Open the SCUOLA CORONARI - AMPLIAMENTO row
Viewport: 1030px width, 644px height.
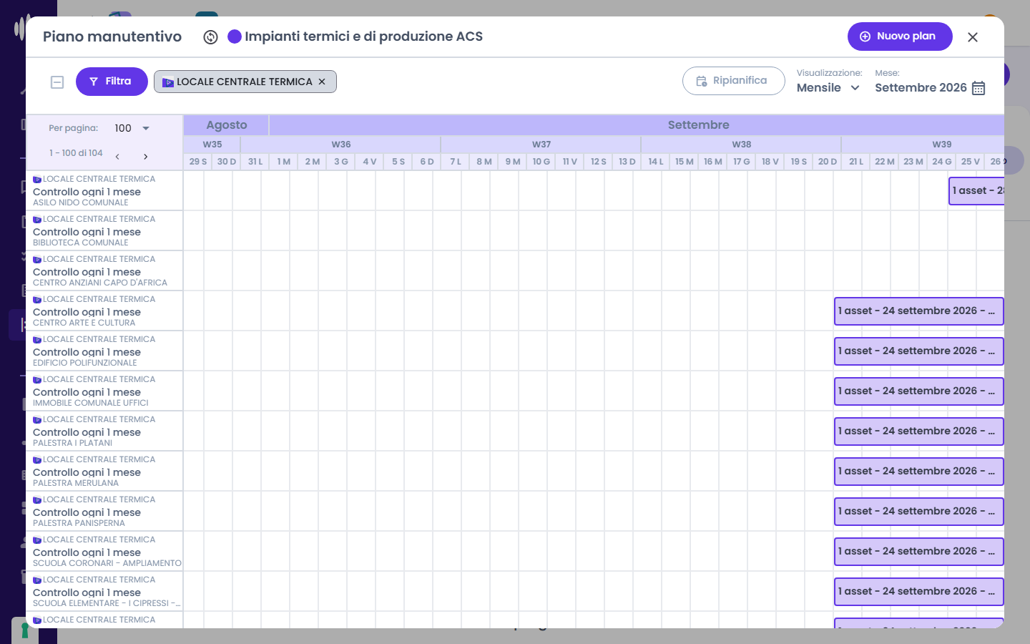click(104, 551)
